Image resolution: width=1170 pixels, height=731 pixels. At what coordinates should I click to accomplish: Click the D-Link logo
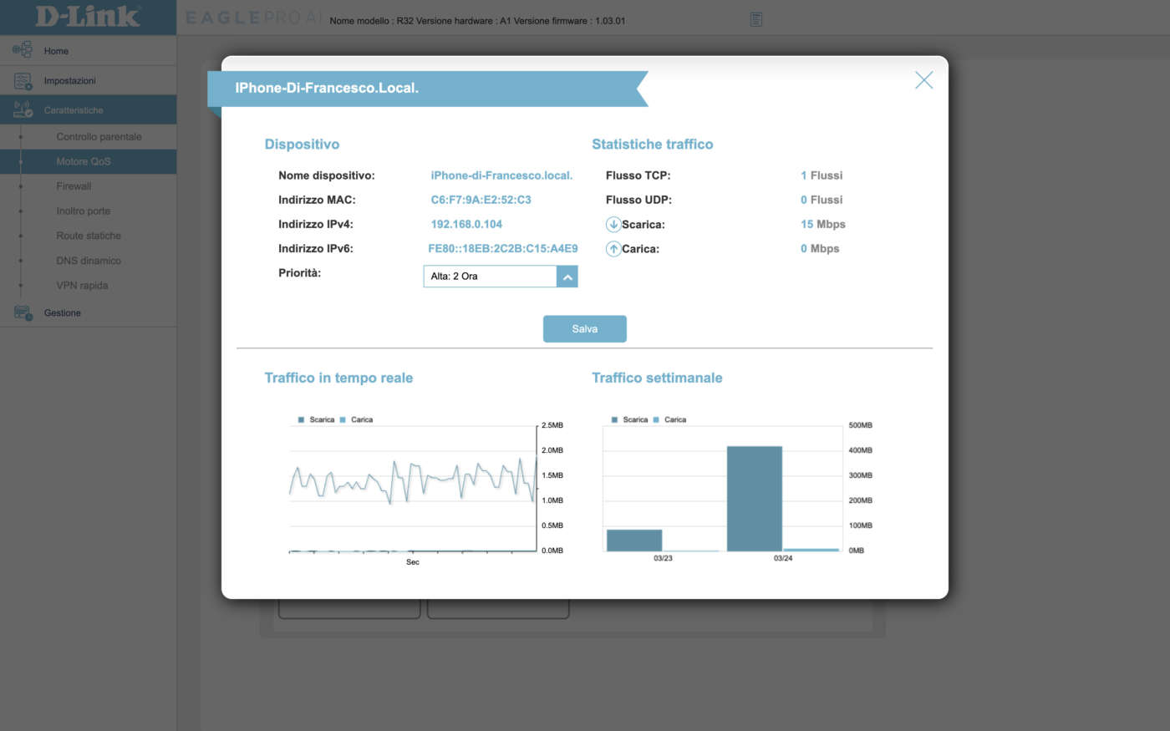(x=88, y=17)
